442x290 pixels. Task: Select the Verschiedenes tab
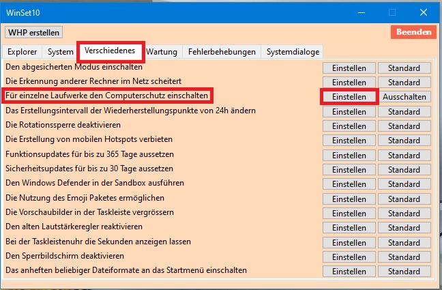(110, 51)
